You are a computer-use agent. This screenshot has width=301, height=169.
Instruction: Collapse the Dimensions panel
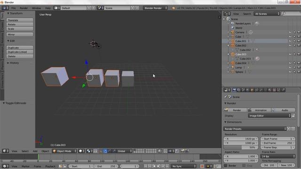[x=233, y=122]
